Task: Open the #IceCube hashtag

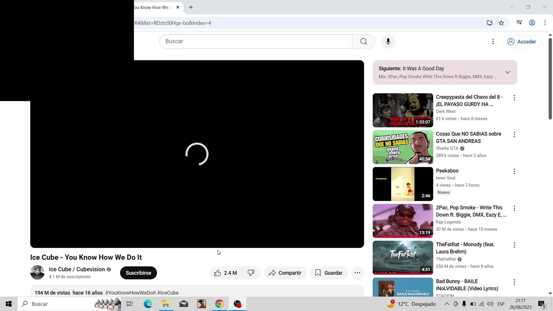Action: pyautogui.click(x=168, y=293)
